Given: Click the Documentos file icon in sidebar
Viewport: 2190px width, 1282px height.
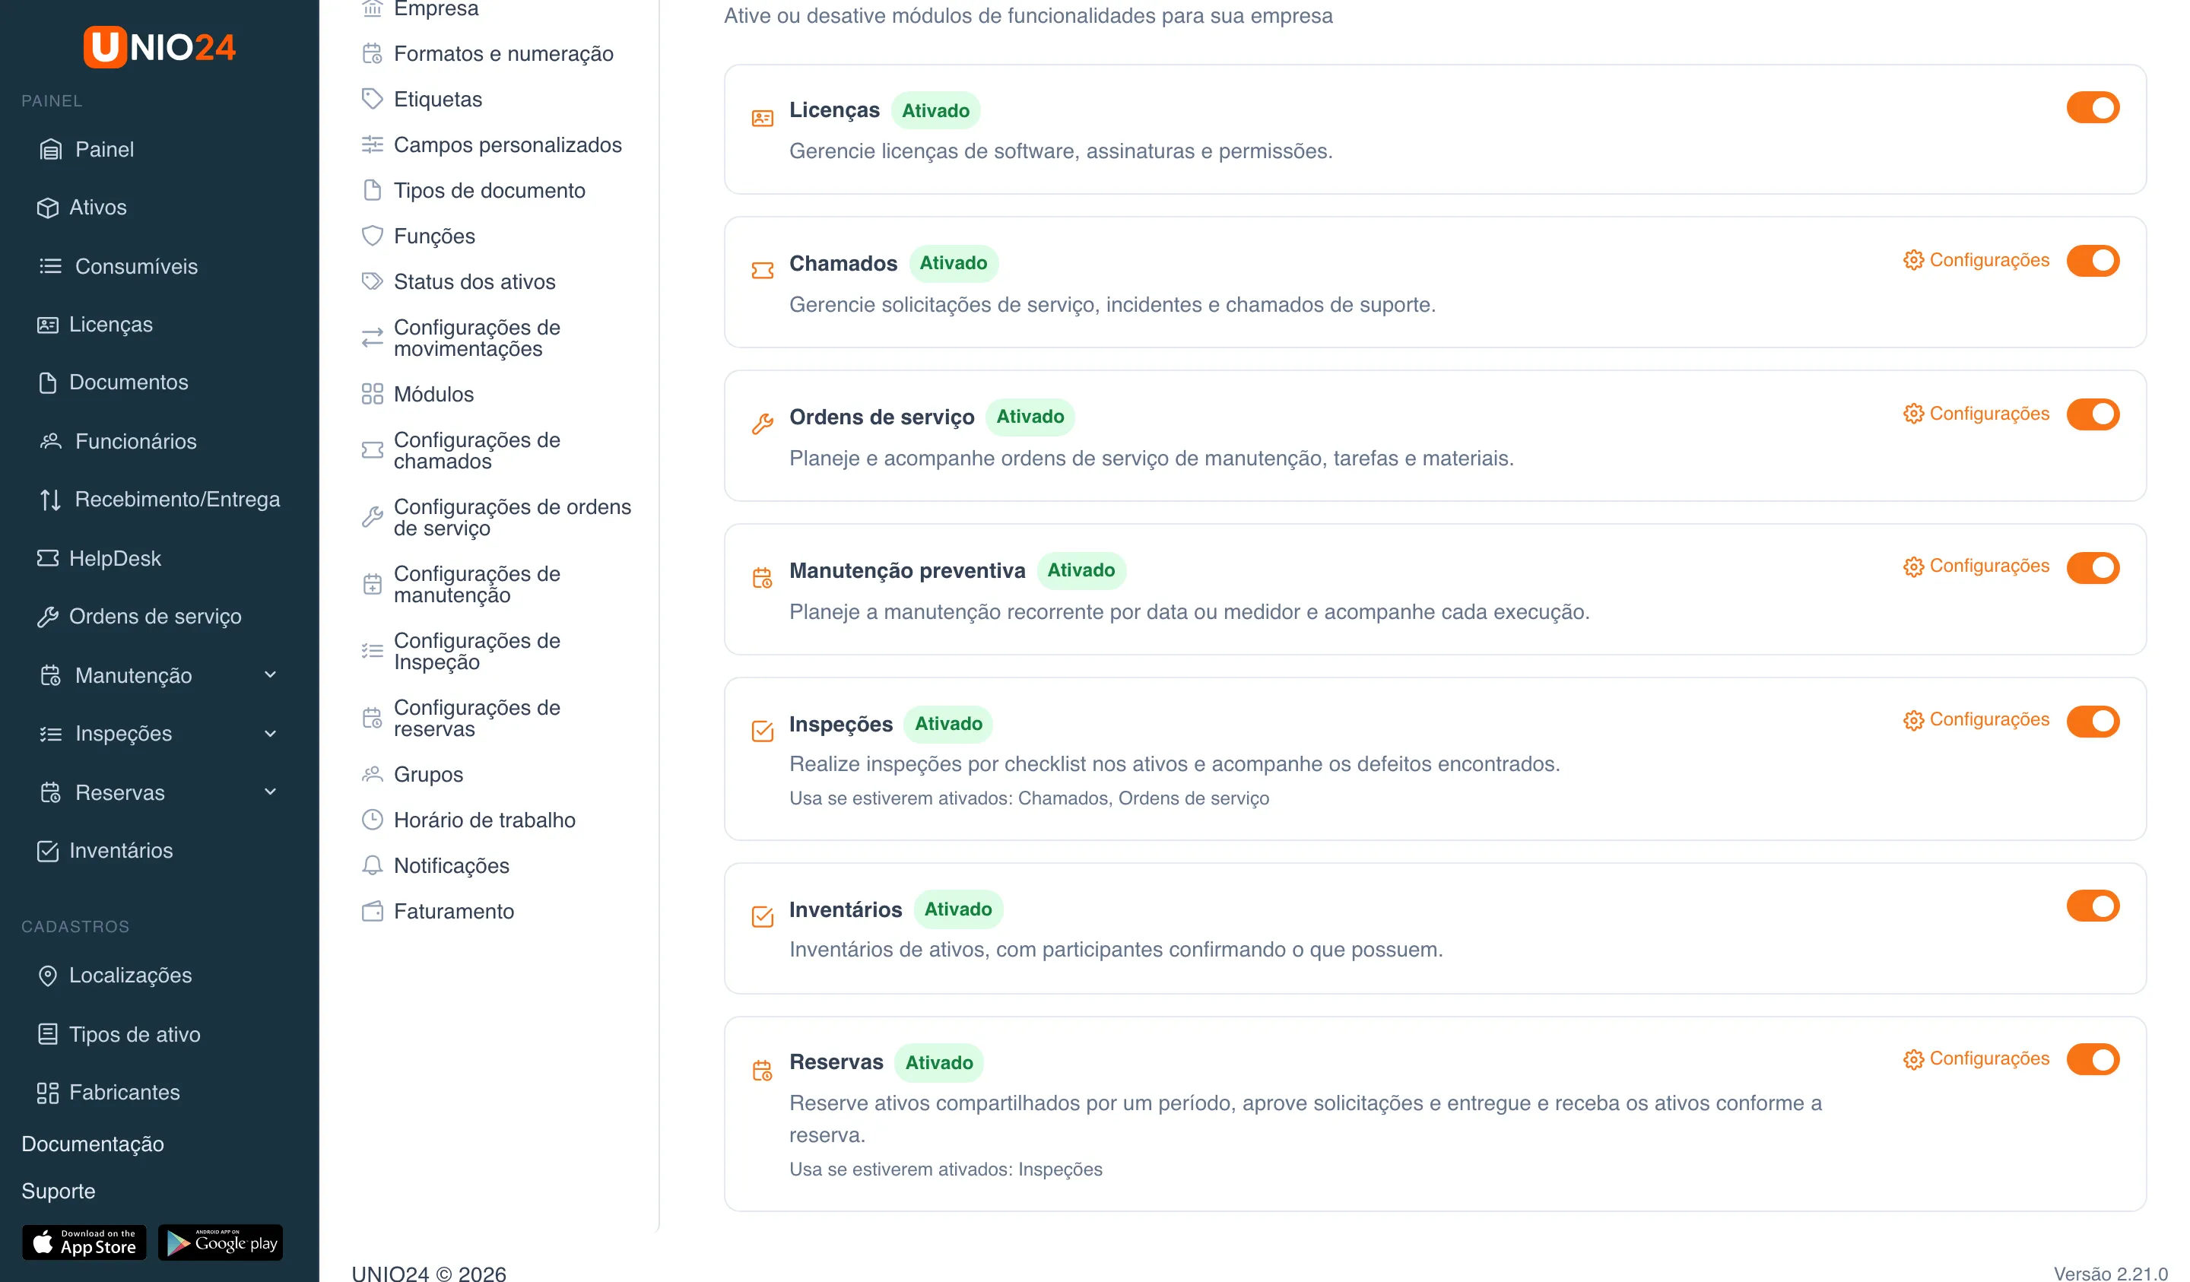Looking at the screenshot, I should point(48,382).
